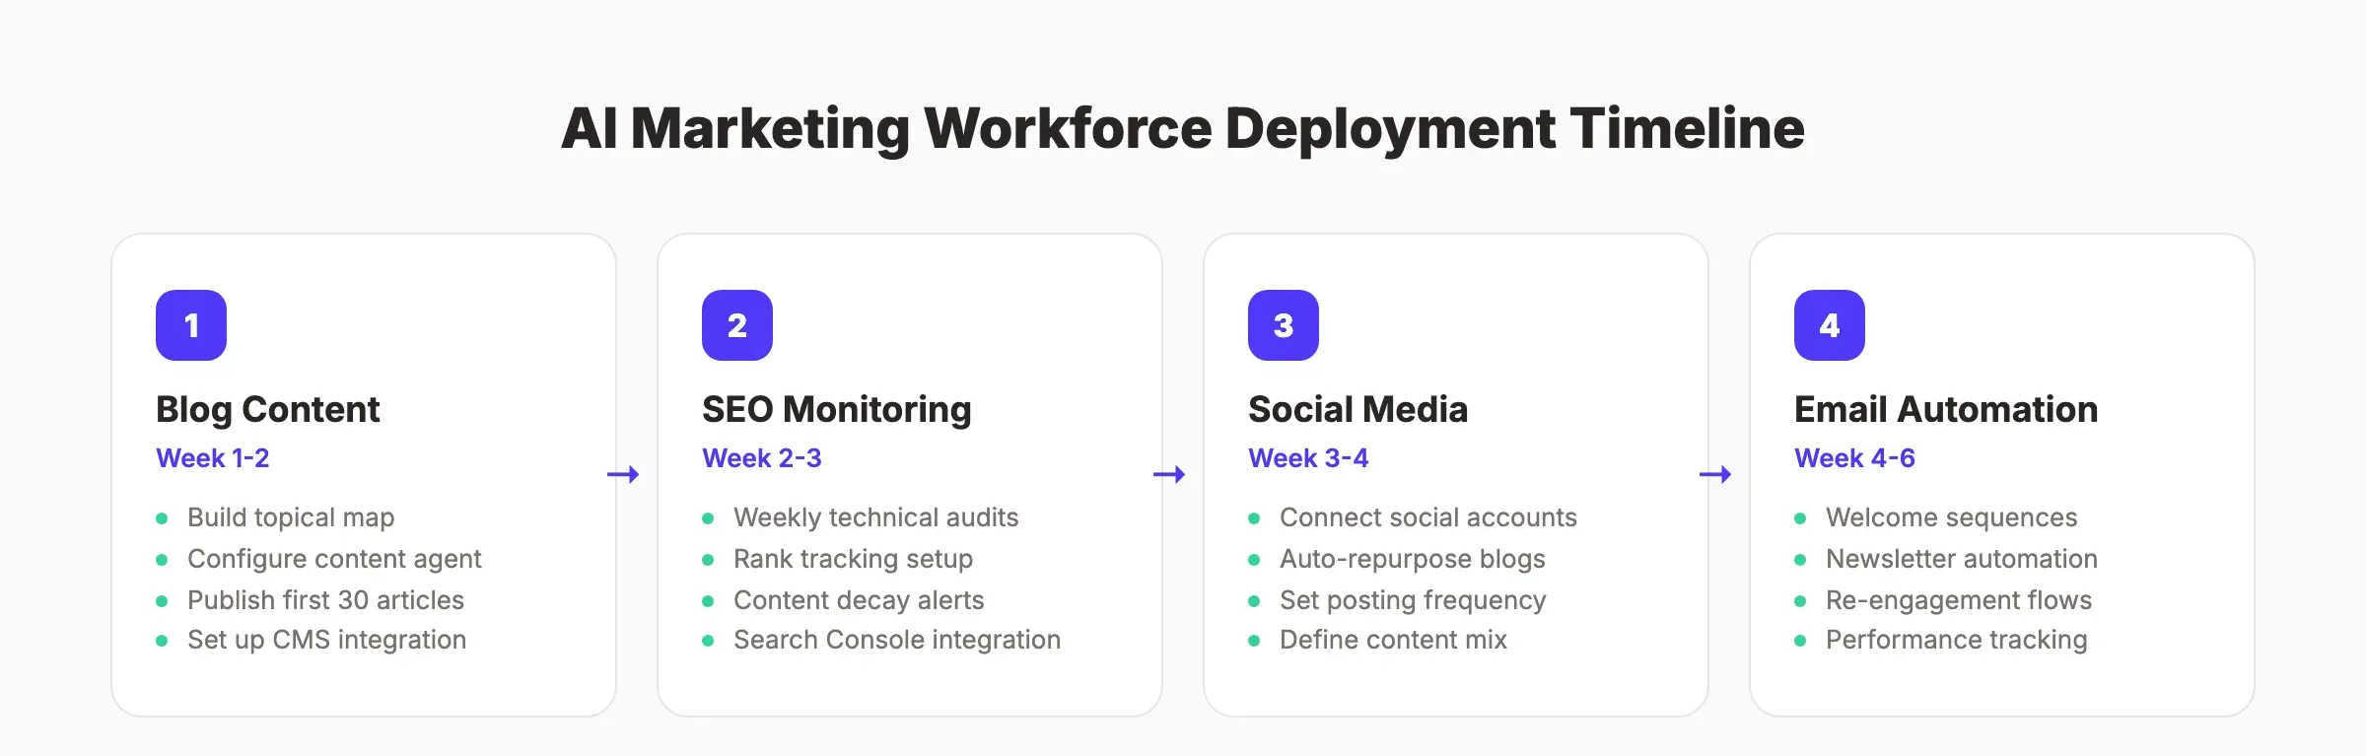Image resolution: width=2366 pixels, height=756 pixels.
Task: Click the arrow between Blog Content and SEO Monitoring
Action: click(623, 475)
